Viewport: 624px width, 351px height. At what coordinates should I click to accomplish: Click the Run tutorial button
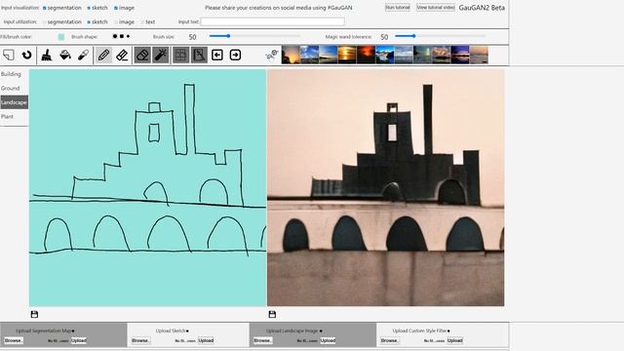[397, 8]
